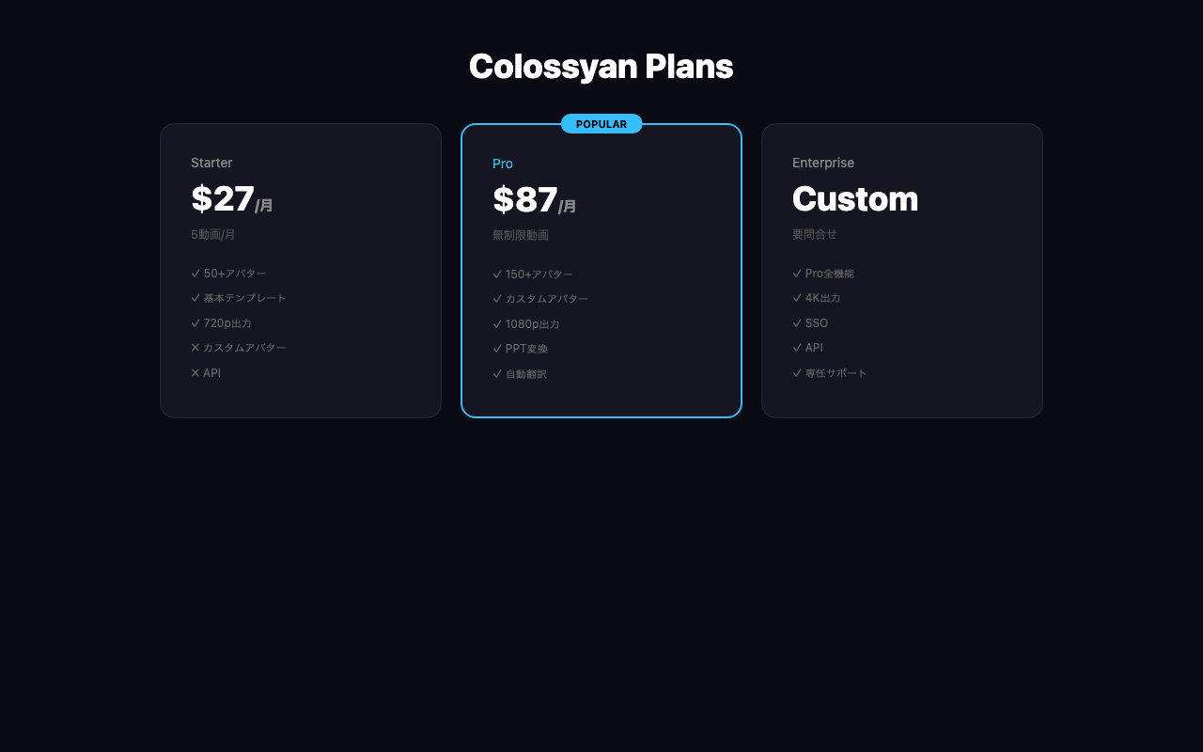Click the 要問合せ text under Custom
This screenshot has width=1203, height=752.
click(x=814, y=234)
